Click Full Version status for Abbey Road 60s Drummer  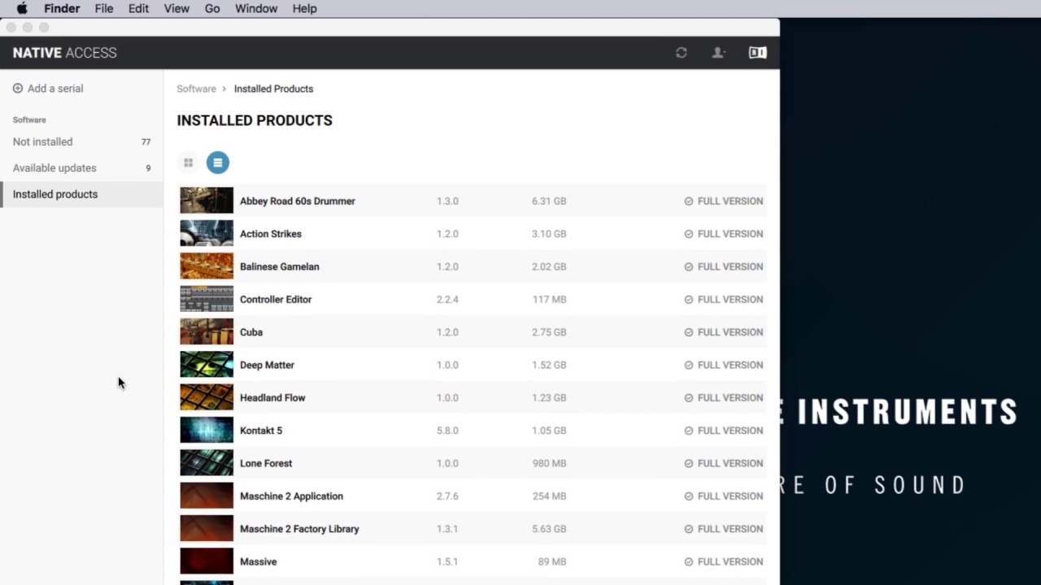coord(724,201)
